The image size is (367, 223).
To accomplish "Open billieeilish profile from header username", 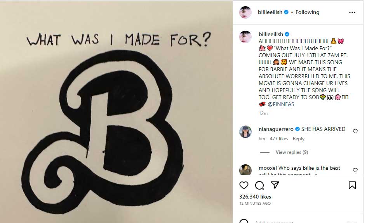I will (x=270, y=12).
